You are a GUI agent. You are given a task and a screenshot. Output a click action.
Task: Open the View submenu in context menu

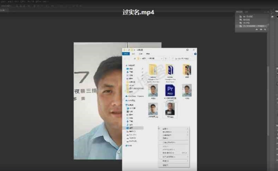click(174, 129)
